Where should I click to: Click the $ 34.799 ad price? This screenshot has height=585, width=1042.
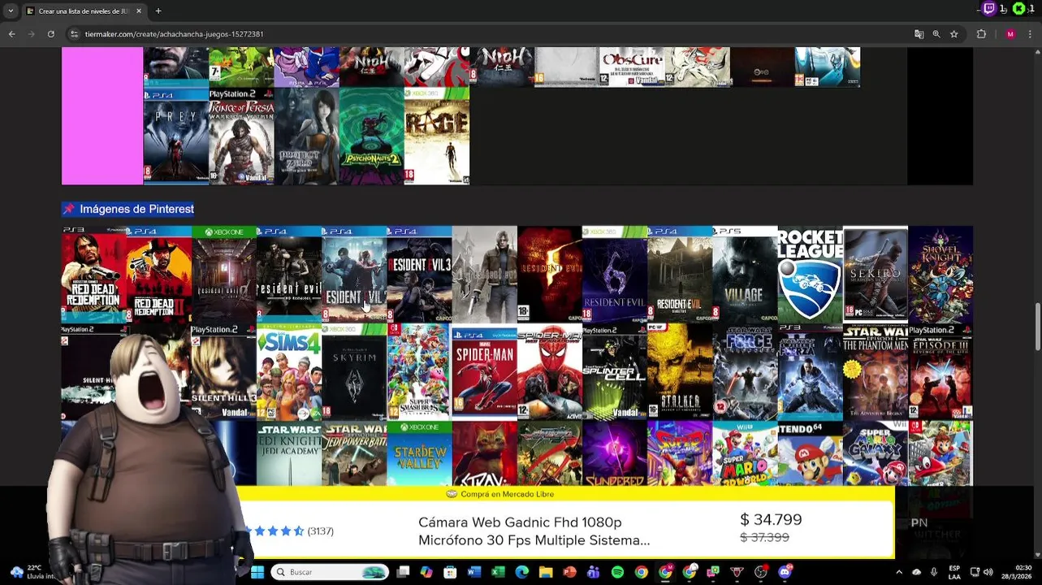771,520
